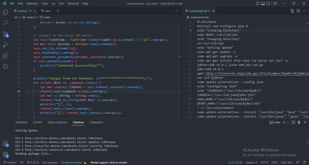
Task: Switch to the DEBUG CONSOLE panel tab
Action: coord(57,123)
